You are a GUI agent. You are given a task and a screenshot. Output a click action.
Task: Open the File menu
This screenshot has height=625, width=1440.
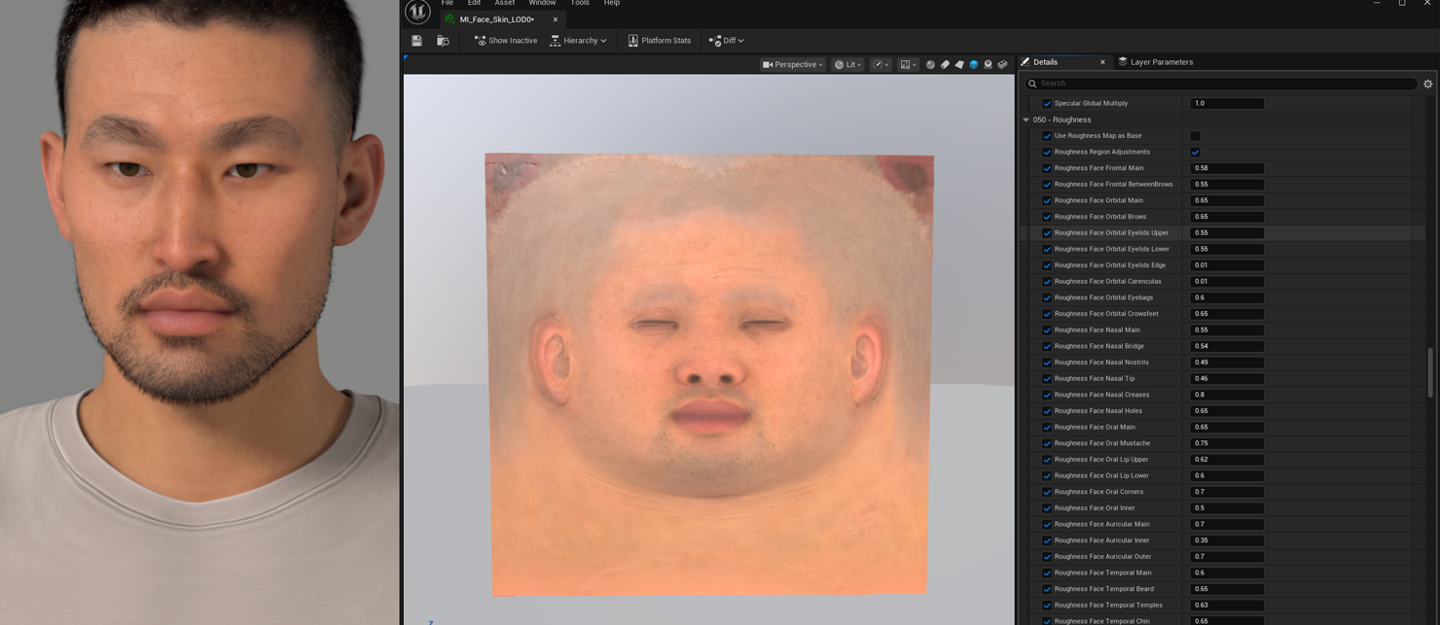[448, 3]
